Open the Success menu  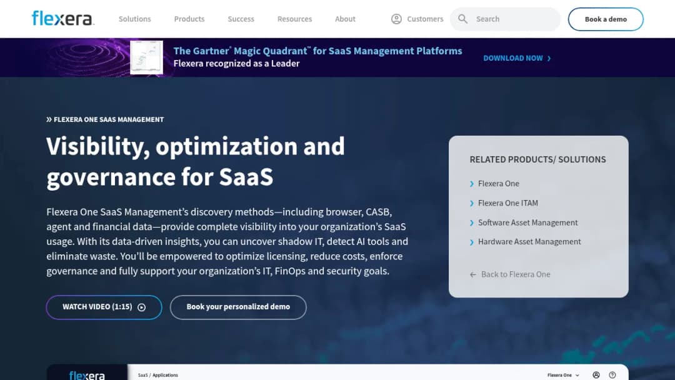241,19
